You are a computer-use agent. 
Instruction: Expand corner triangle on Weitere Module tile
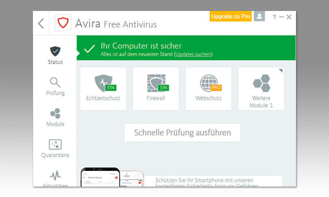pyautogui.click(x=280, y=71)
